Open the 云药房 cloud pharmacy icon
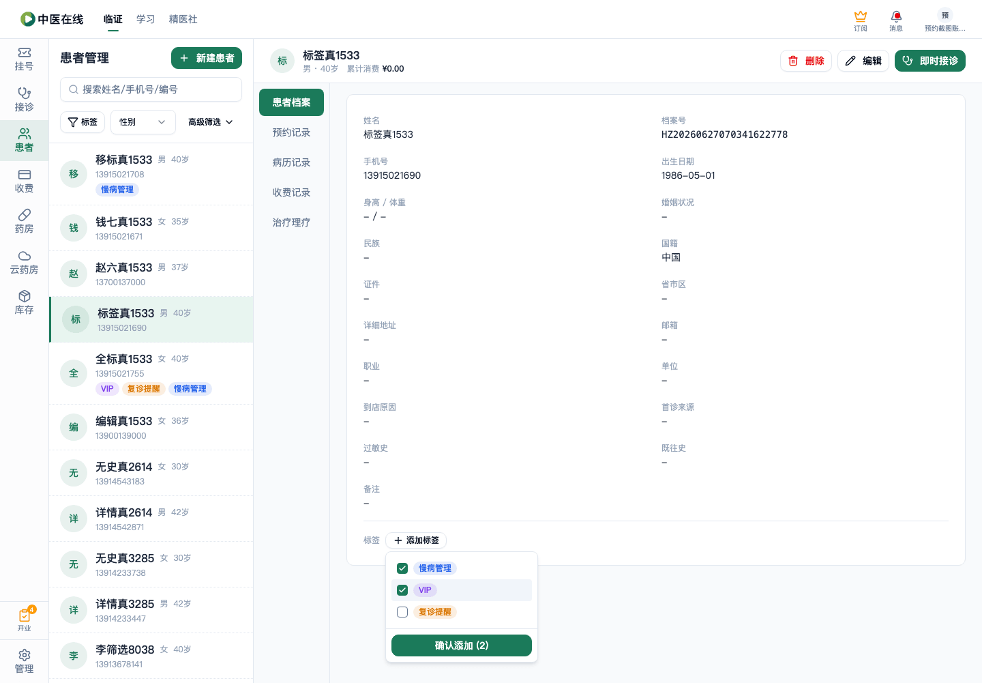Image resolution: width=982 pixels, height=683 pixels. (24, 263)
